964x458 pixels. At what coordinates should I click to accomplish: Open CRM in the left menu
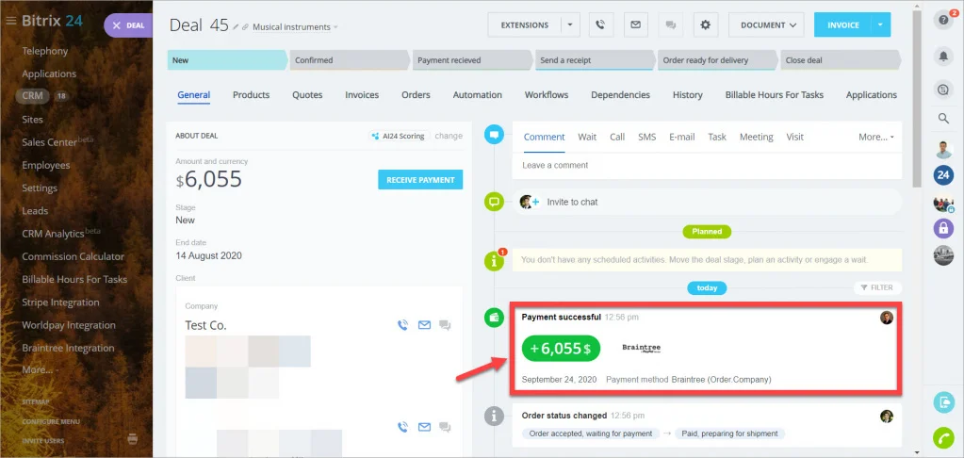33,96
